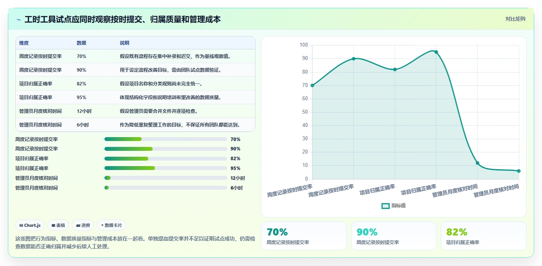Select the 70% cell in the table
The width and height of the screenshot is (542, 266).
tap(82, 56)
